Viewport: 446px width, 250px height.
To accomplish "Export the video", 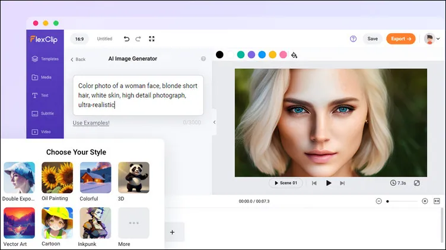I will click(401, 39).
